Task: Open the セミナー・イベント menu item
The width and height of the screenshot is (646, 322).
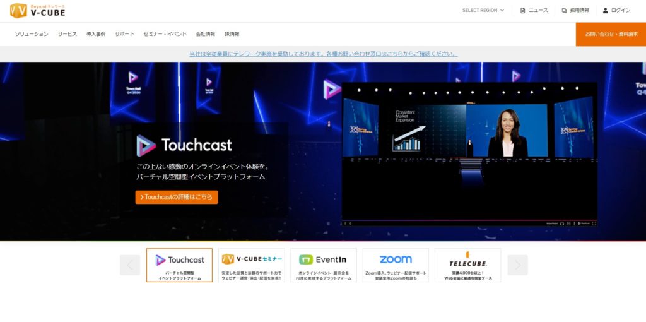Action: (x=165, y=34)
